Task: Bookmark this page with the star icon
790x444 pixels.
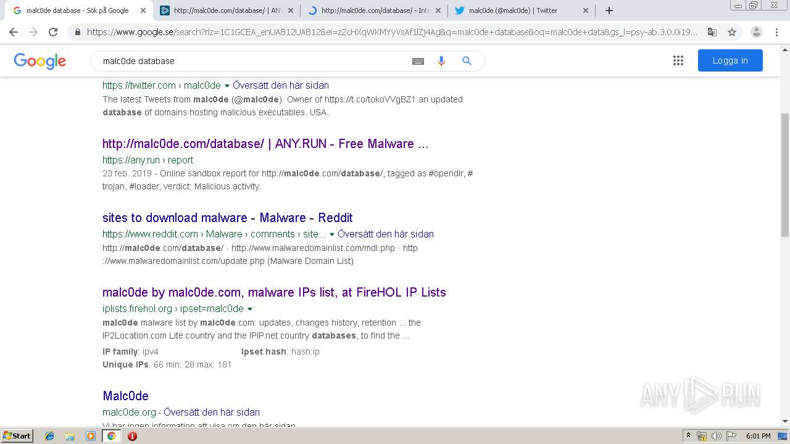Action: (732, 32)
